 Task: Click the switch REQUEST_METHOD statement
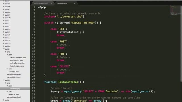pos(73,23)
